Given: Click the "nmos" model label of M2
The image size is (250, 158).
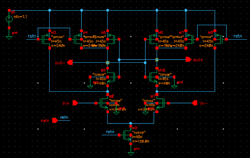Looking at the screenshot, I should (x=139, y=133).
